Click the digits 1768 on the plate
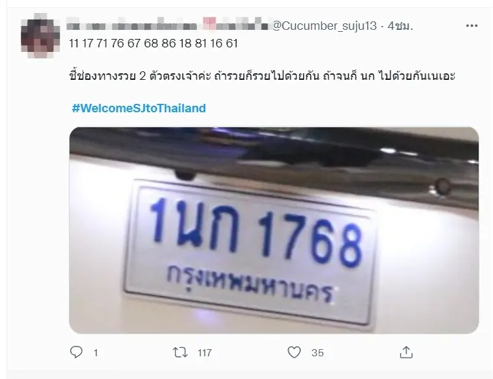 point(310,239)
